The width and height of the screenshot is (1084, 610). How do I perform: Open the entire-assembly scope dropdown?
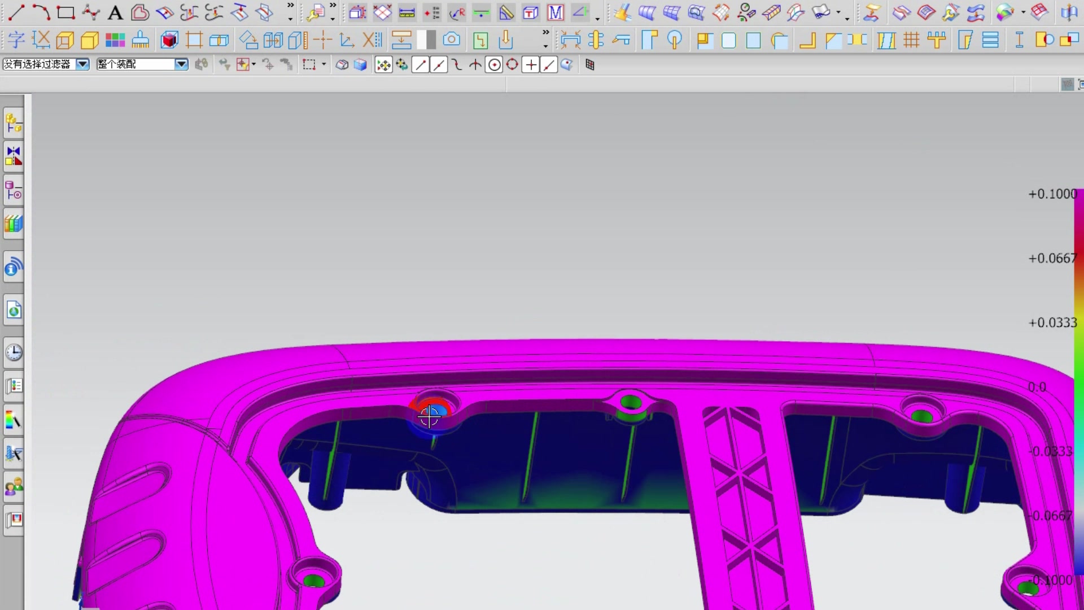pyautogui.click(x=181, y=64)
